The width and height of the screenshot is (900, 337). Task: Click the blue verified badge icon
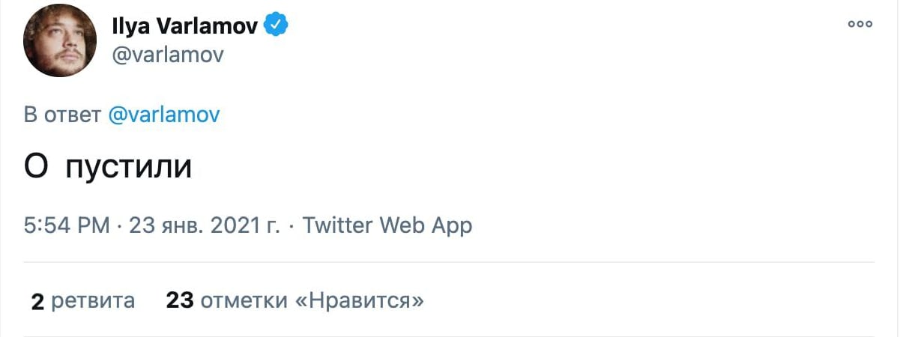coord(278,26)
